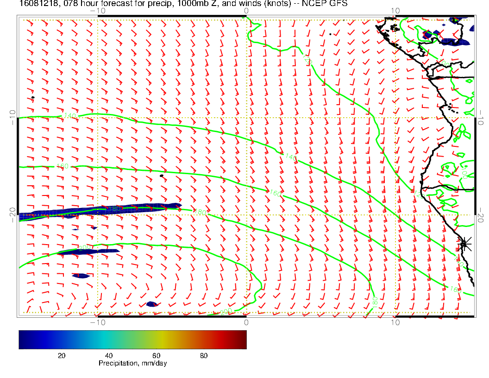Screen dimensions: 489x378
Task: Click the small island dot above the 140 contour
Action: 33,97
